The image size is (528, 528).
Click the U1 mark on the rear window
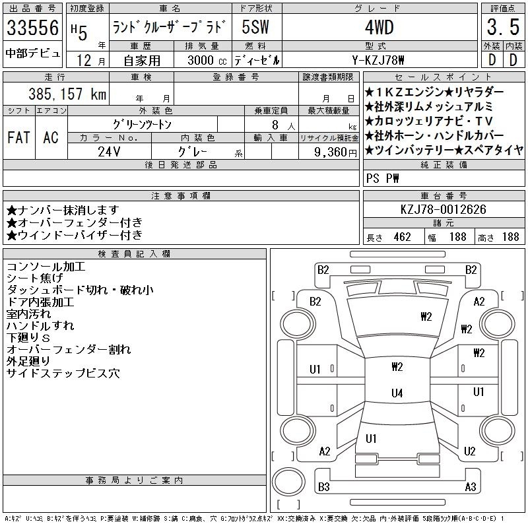[x=371, y=438]
